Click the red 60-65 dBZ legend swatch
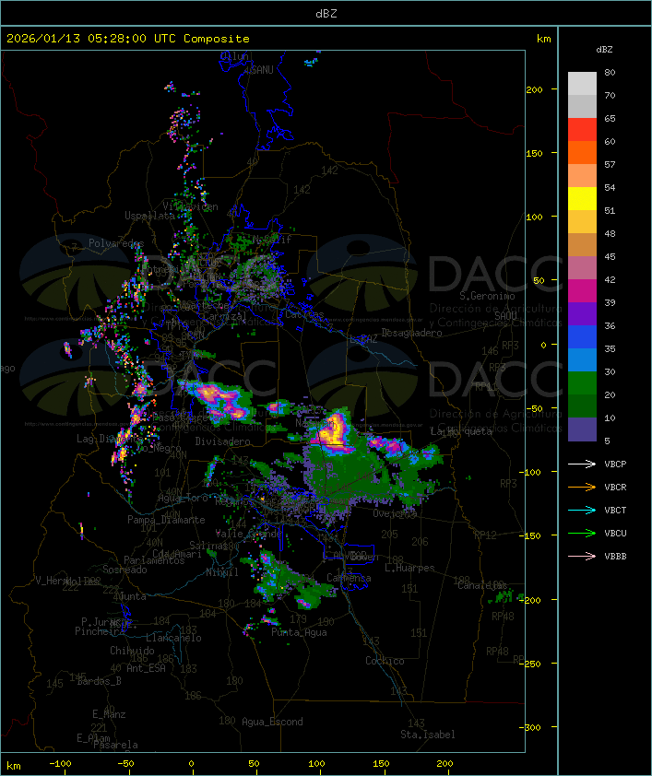This screenshot has height=776, width=652. pyautogui.click(x=582, y=130)
